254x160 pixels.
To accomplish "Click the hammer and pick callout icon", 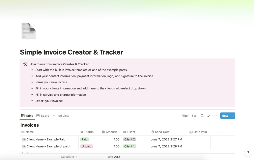I will click(x=25, y=64).
